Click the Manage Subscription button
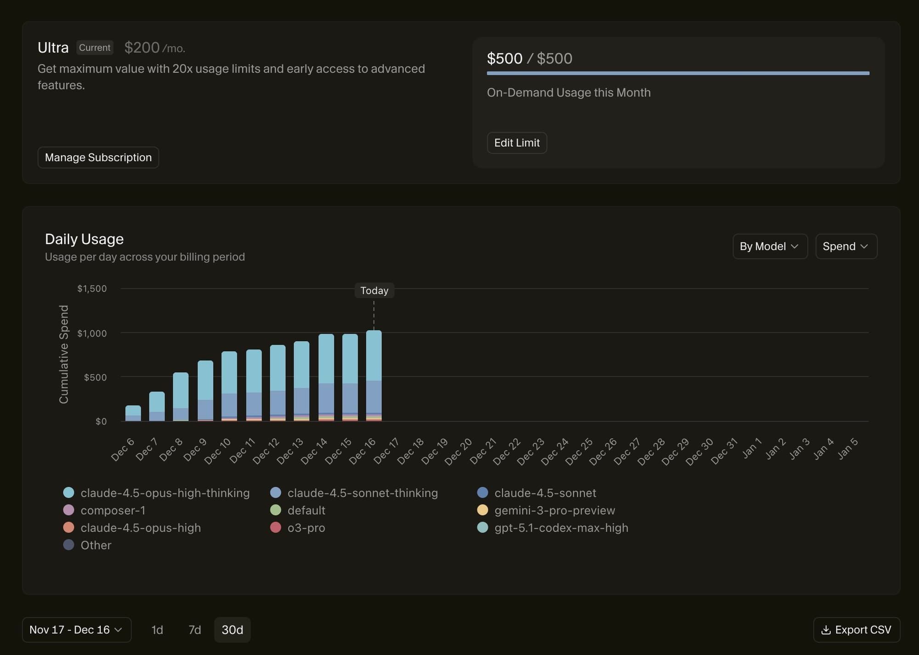This screenshot has width=919, height=655. [x=98, y=157]
